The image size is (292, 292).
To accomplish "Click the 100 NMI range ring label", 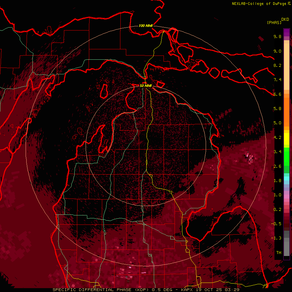I will [146, 26].
